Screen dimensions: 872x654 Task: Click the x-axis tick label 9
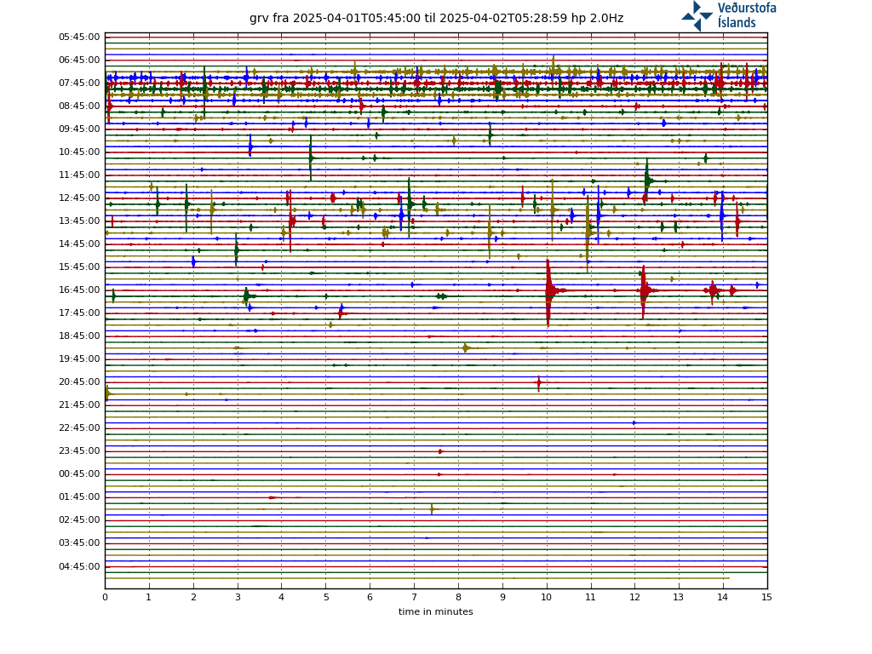pyautogui.click(x=502, y=597)
